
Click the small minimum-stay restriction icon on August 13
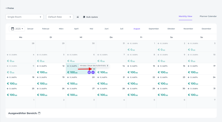point(94,69)
